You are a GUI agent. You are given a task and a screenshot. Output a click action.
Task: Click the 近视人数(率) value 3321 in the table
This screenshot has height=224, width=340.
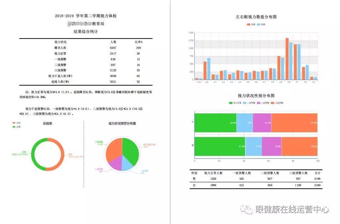pos(114,81)
